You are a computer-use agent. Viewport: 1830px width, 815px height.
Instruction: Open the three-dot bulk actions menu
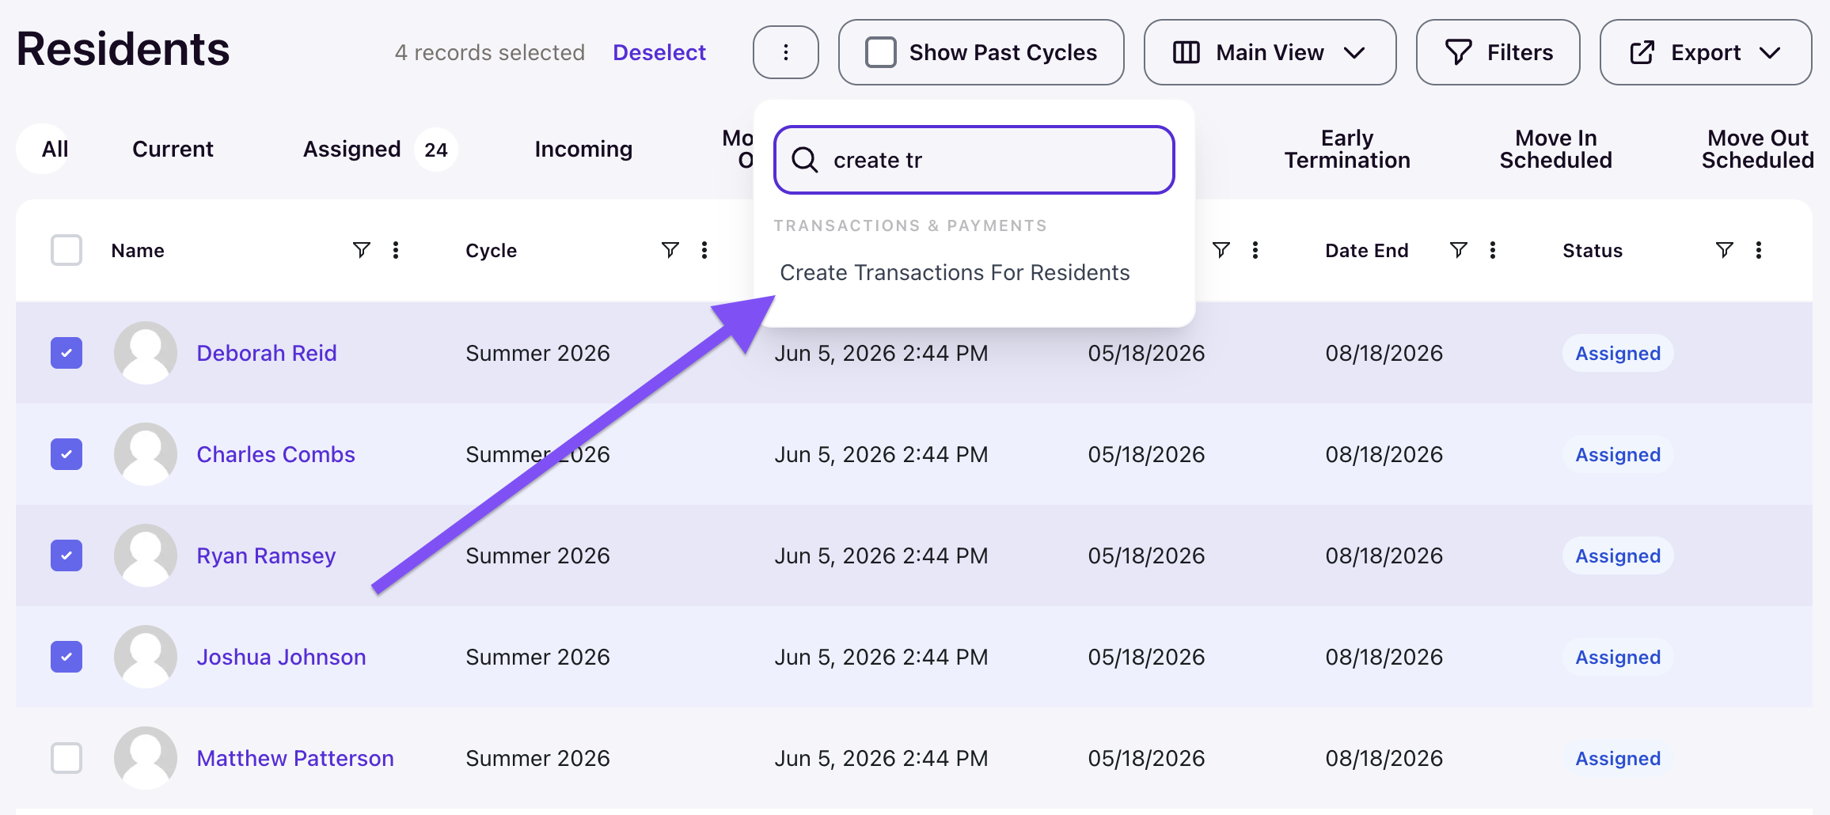785,52
